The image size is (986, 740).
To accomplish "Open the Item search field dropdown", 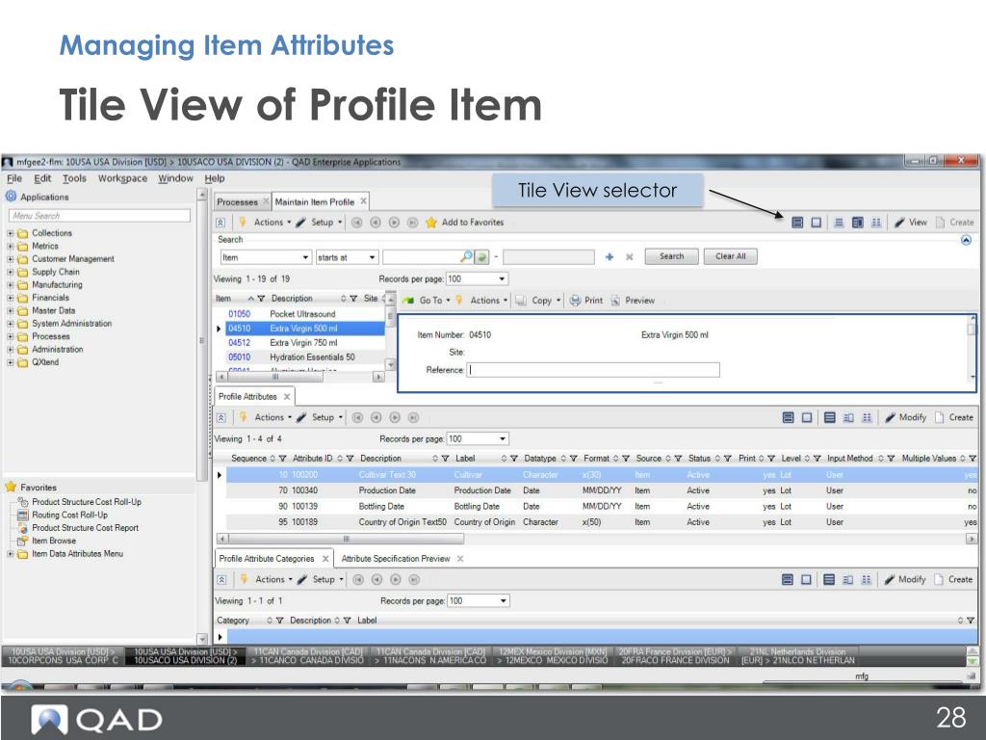I will 305,257.
